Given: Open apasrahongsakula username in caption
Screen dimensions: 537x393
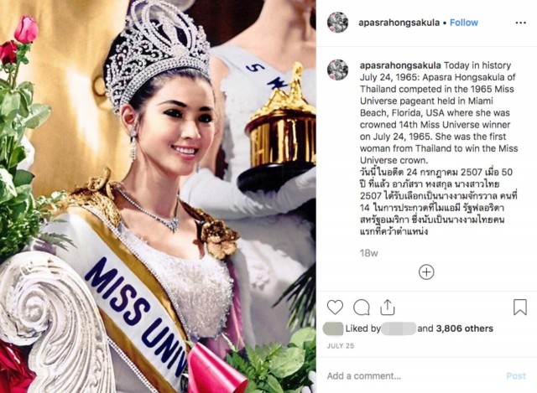Looking at the screenshot, I should (400, 65).
